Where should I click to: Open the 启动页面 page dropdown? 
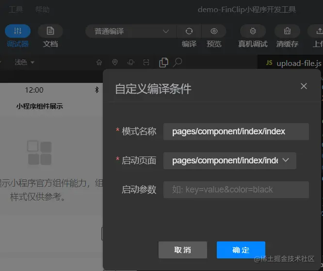pos(230,160)
